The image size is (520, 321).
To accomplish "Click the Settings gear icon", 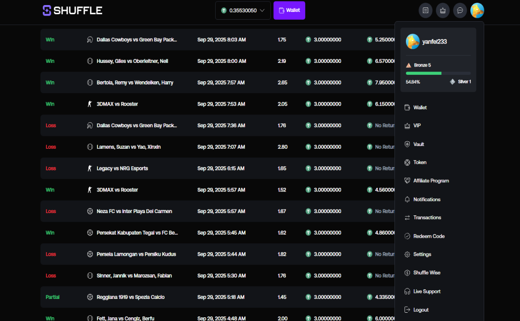I will 407,254.
